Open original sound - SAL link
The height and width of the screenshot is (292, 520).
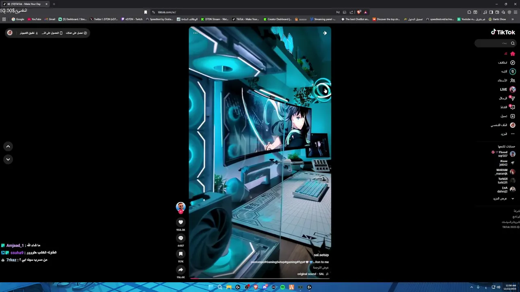pos(313,274)
